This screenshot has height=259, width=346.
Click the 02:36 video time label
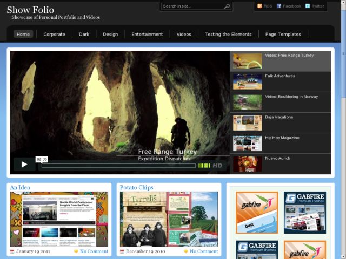point(42,159)
